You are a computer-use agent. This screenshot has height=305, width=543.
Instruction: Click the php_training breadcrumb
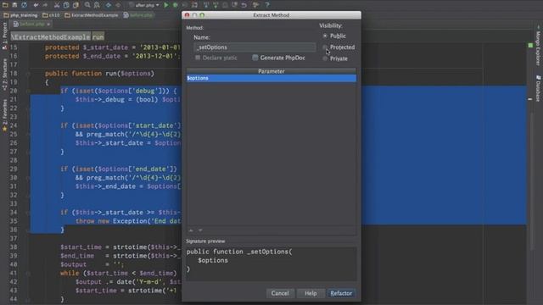click(x=20, y=15)
